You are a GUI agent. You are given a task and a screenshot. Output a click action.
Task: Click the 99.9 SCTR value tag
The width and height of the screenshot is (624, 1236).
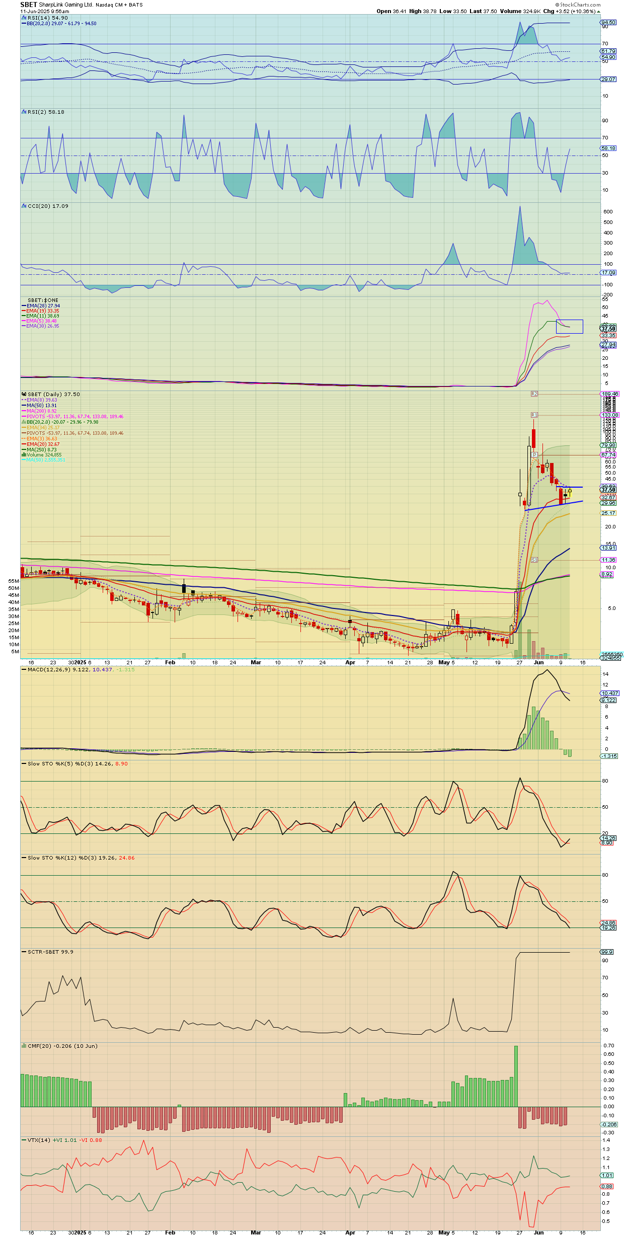[607, 952]
